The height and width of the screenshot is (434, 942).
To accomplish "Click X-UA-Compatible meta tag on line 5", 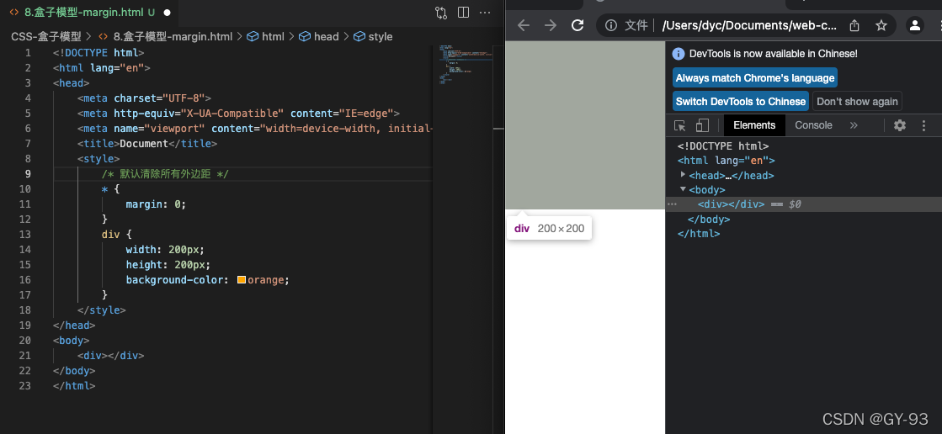I will (238, 114).
